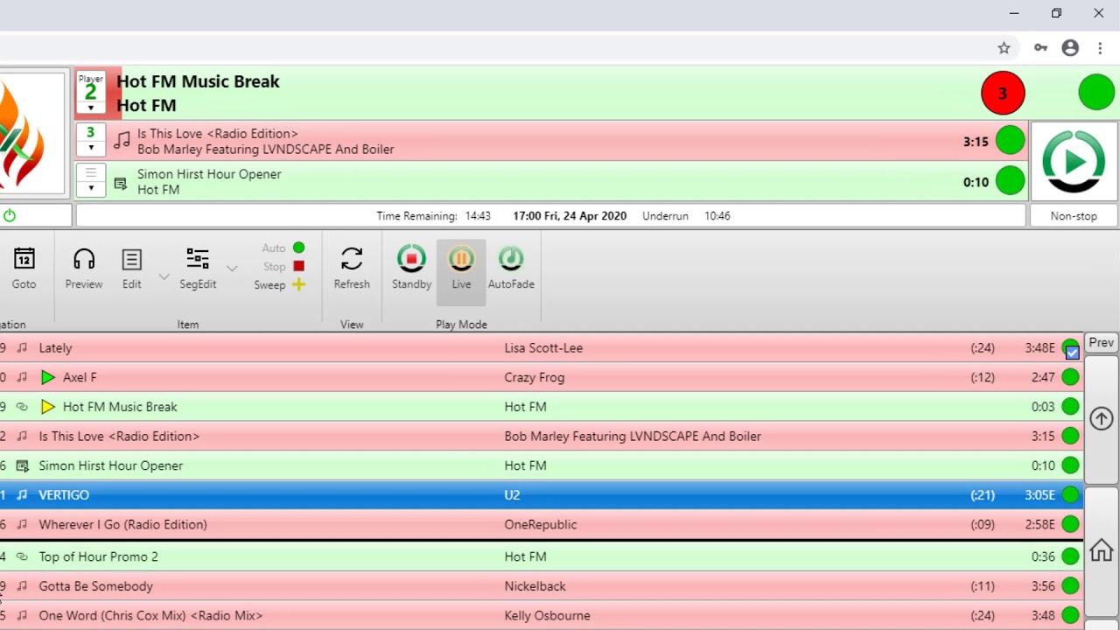Switch play mode to AutoFade

pos(511,268)
